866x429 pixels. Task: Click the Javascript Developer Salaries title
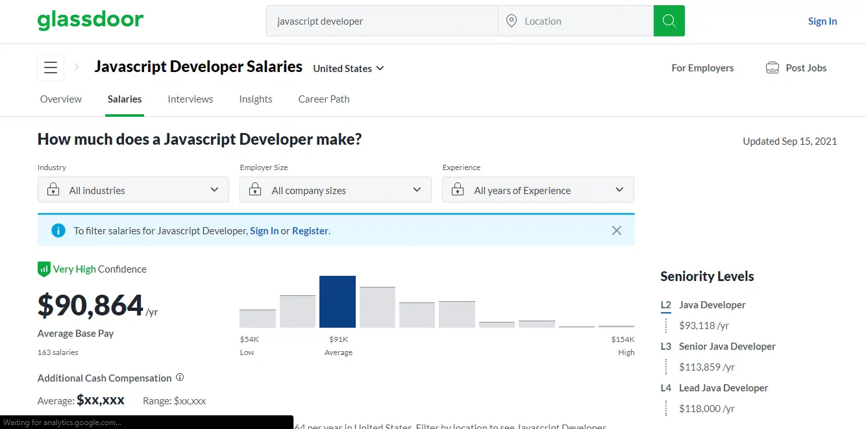click(x=199, y=67)
